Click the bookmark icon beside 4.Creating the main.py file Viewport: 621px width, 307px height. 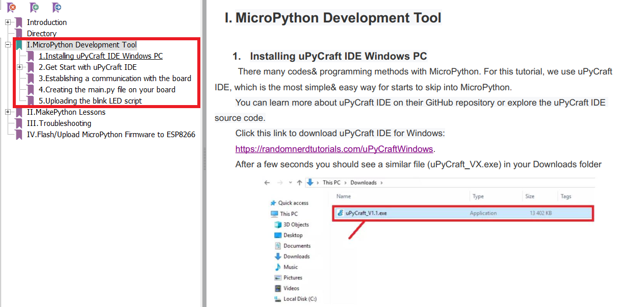[x=31, y=90]
